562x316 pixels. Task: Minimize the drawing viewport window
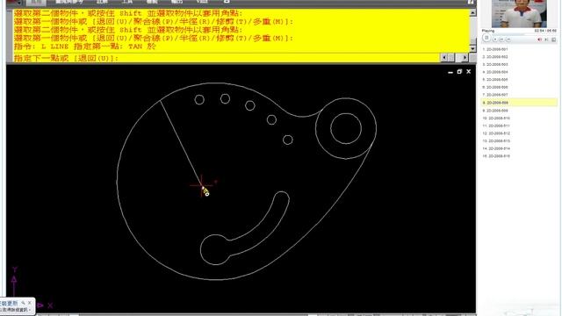[x=450, y=72]
